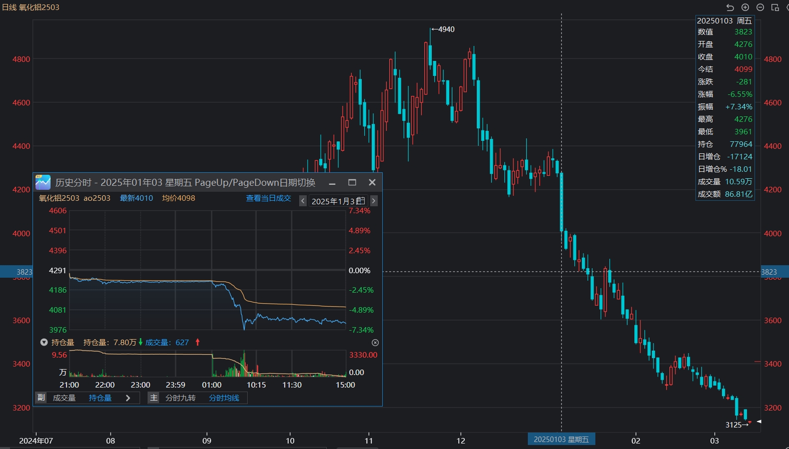
Task: Go to next date with right arrow
Action: click(x=374, y=201)
